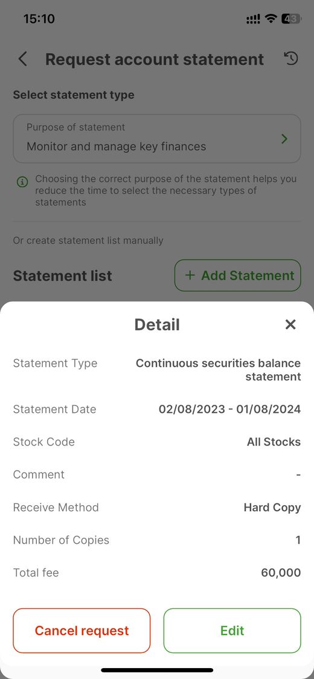Tap the home indicator bar
The height and width of the screenshot is (679, 314).
pyautogui.click(x=157, y=670)
